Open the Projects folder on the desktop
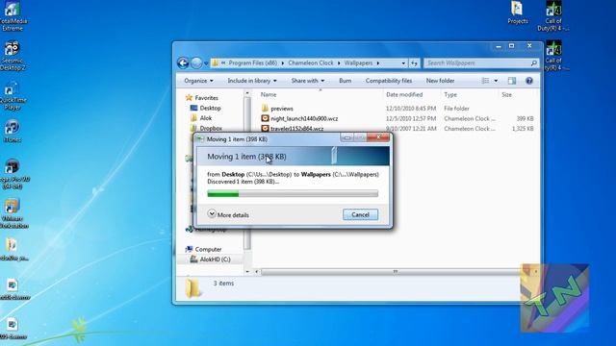 point(518,12)
